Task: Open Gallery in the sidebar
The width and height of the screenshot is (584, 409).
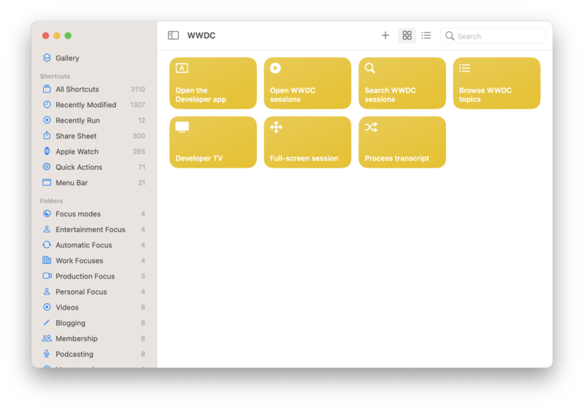Action: coord(67,58)
